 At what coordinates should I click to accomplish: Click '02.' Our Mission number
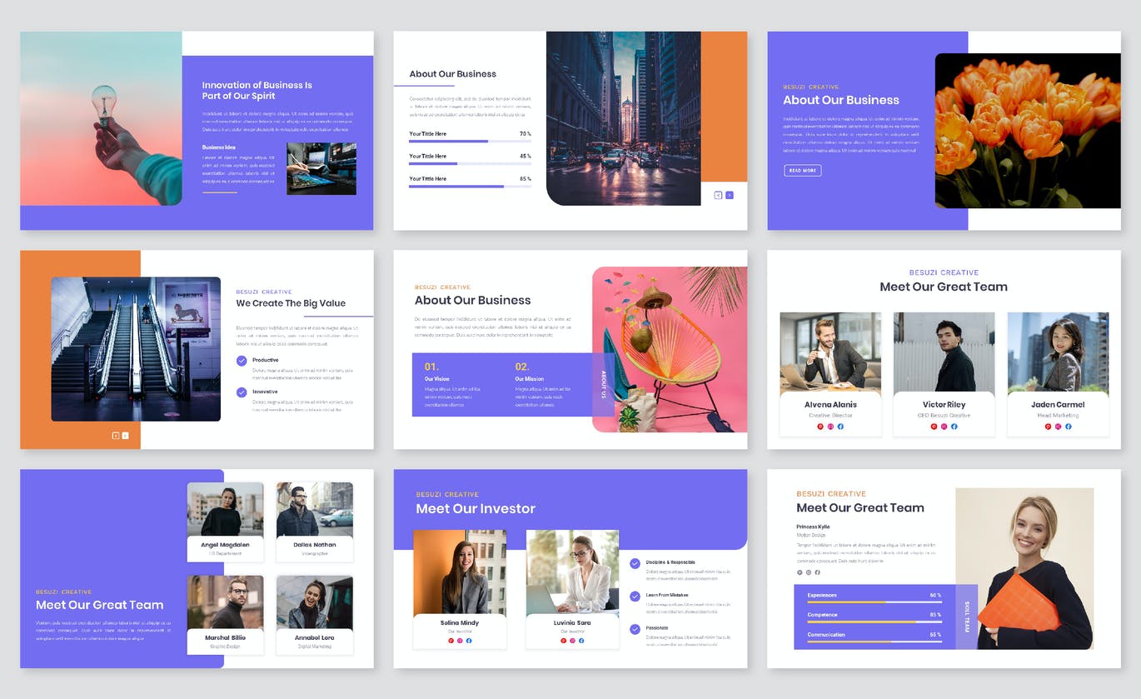[522, 367]
